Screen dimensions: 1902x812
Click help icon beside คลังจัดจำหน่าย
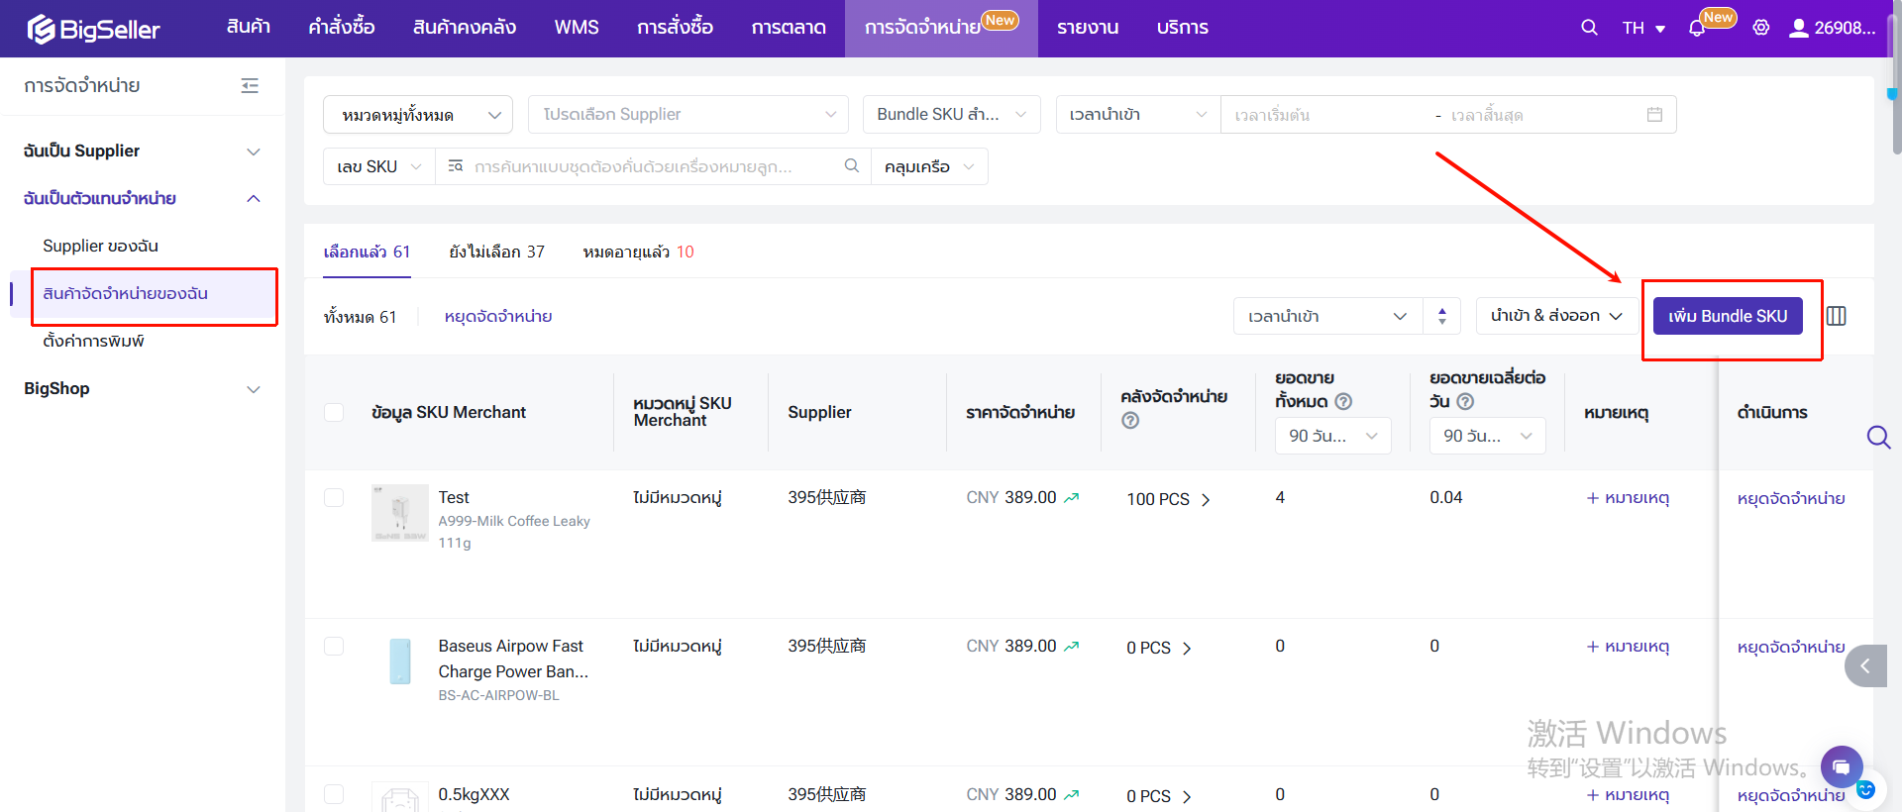pos(1130,421)
